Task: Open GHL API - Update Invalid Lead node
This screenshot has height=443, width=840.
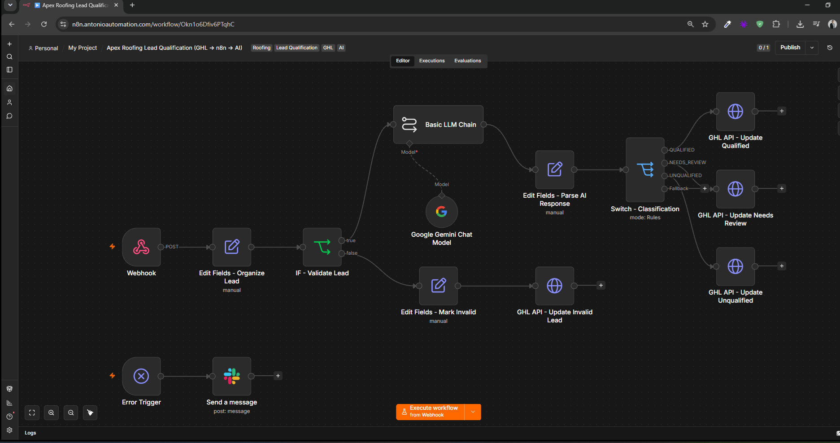Action: (x=555, y=286)
